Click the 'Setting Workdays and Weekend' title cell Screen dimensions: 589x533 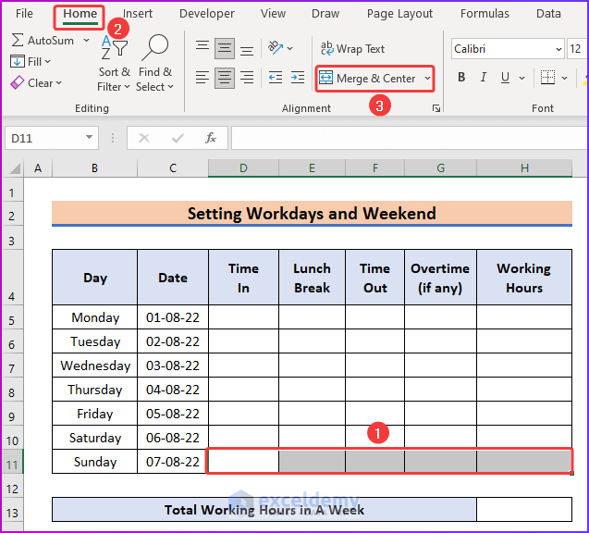(x=312, y=213)
